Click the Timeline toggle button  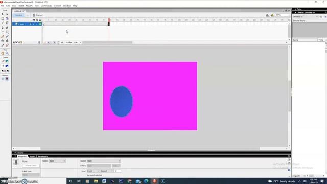click(18, 15)
